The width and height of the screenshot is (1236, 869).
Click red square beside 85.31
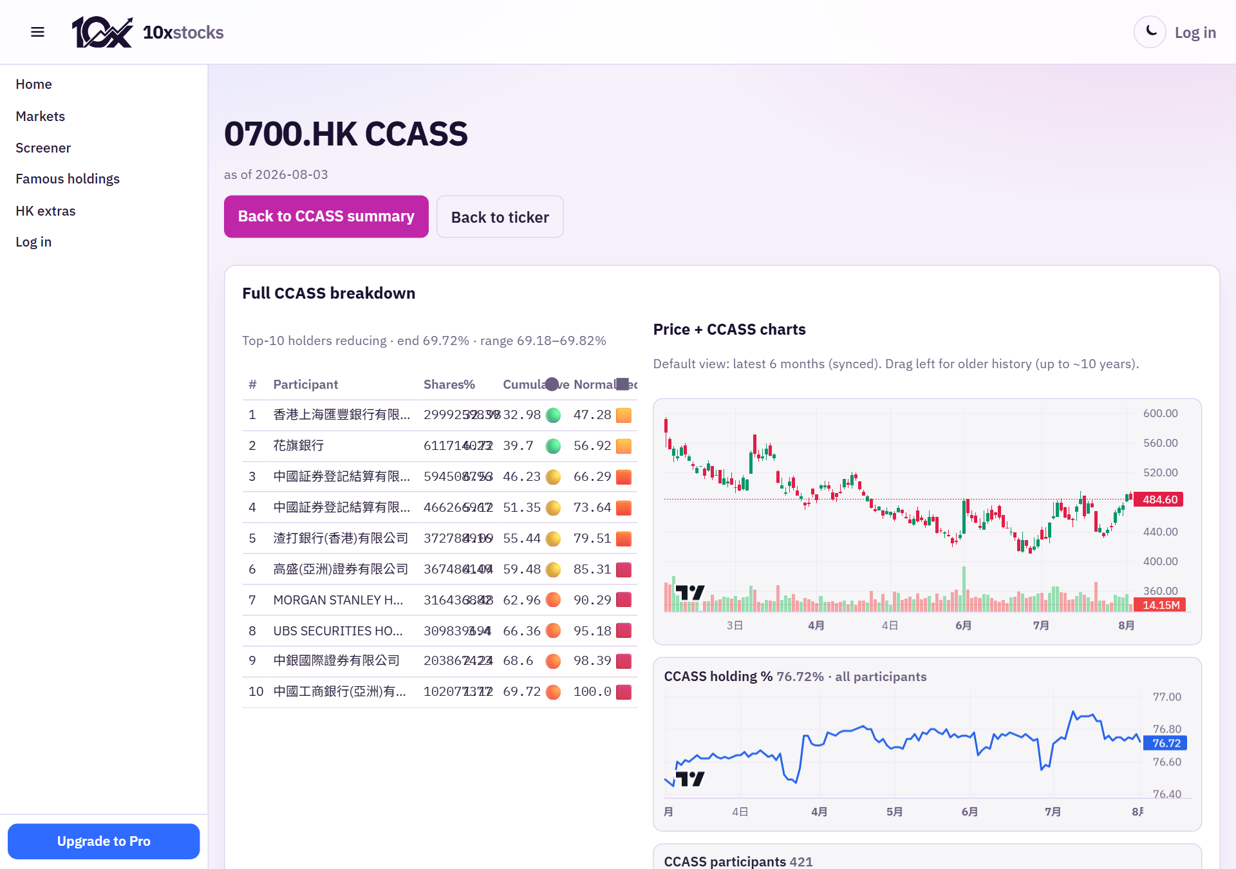tap(624, 570)
